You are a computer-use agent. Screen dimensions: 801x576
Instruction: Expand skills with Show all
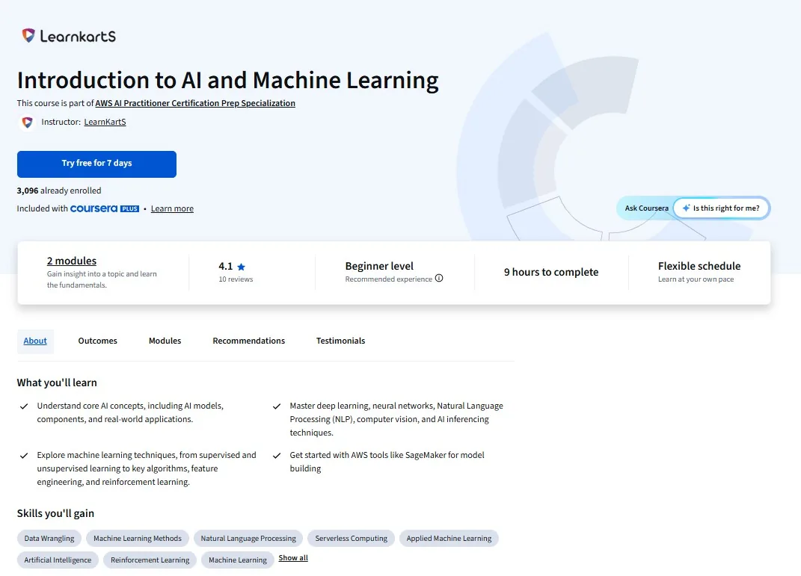coord(293,557)
